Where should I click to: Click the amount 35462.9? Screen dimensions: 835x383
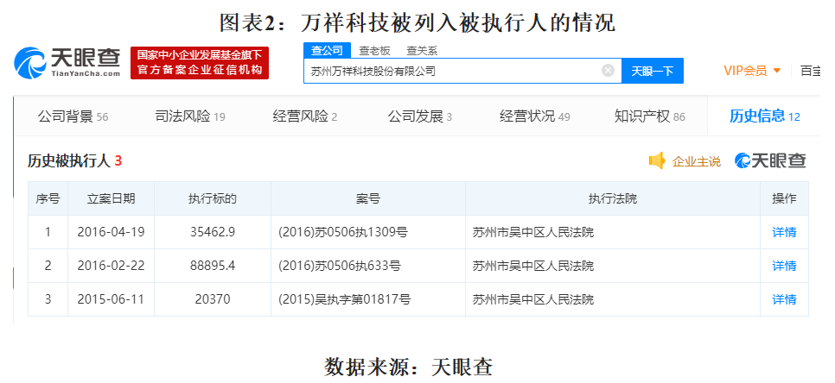click(x=213, y=232)
